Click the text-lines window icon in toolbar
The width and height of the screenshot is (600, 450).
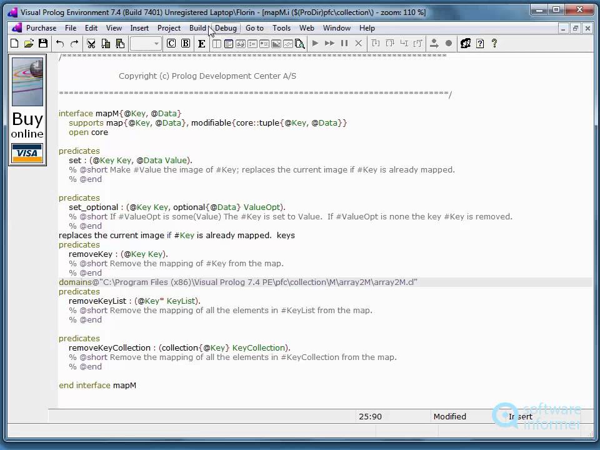[229, 44]
